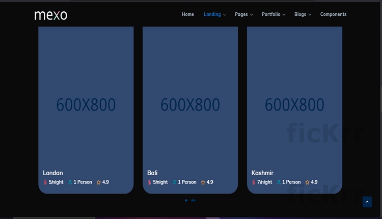Click the star rating icon on Kashmir card

307,182
